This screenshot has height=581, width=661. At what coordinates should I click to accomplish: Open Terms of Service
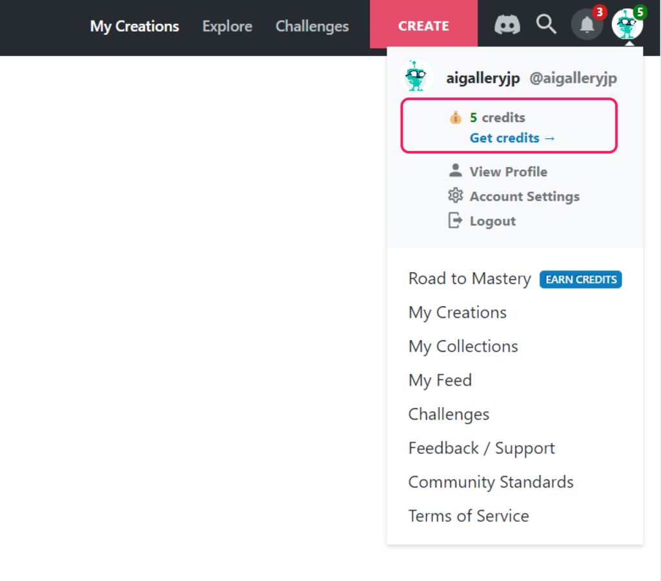(x=469, y=516)
